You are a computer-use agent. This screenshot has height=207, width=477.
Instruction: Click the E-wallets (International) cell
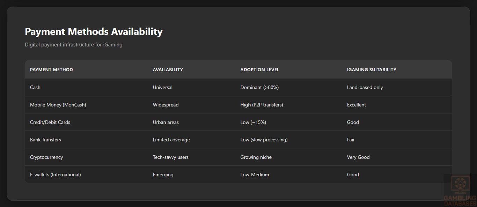tap(55, 175)
